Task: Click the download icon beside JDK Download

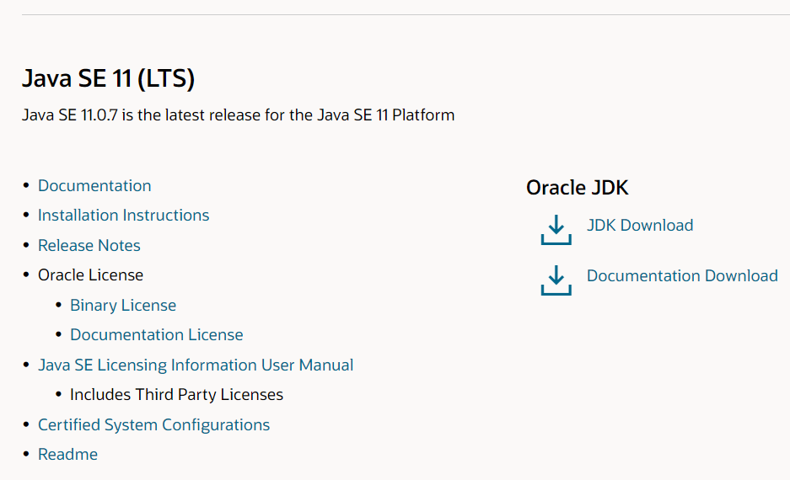Action: tap(556, 230)
